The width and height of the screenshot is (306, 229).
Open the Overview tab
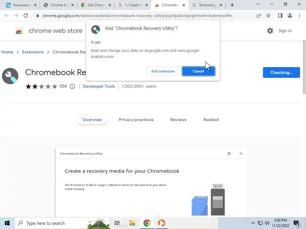pos(92,120)
